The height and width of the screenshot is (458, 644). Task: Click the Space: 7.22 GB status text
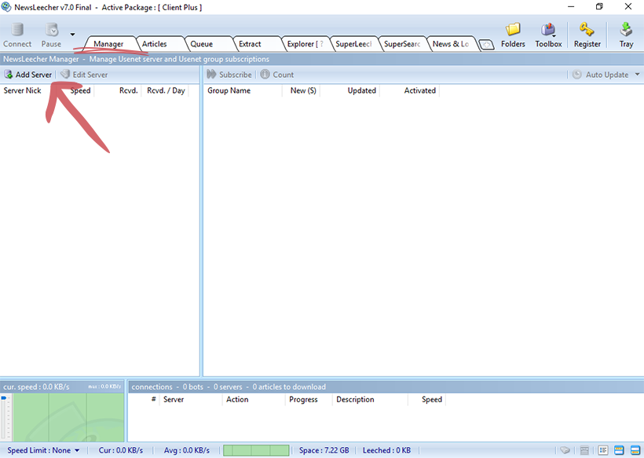pyautogui.click(x=324, y=451)
